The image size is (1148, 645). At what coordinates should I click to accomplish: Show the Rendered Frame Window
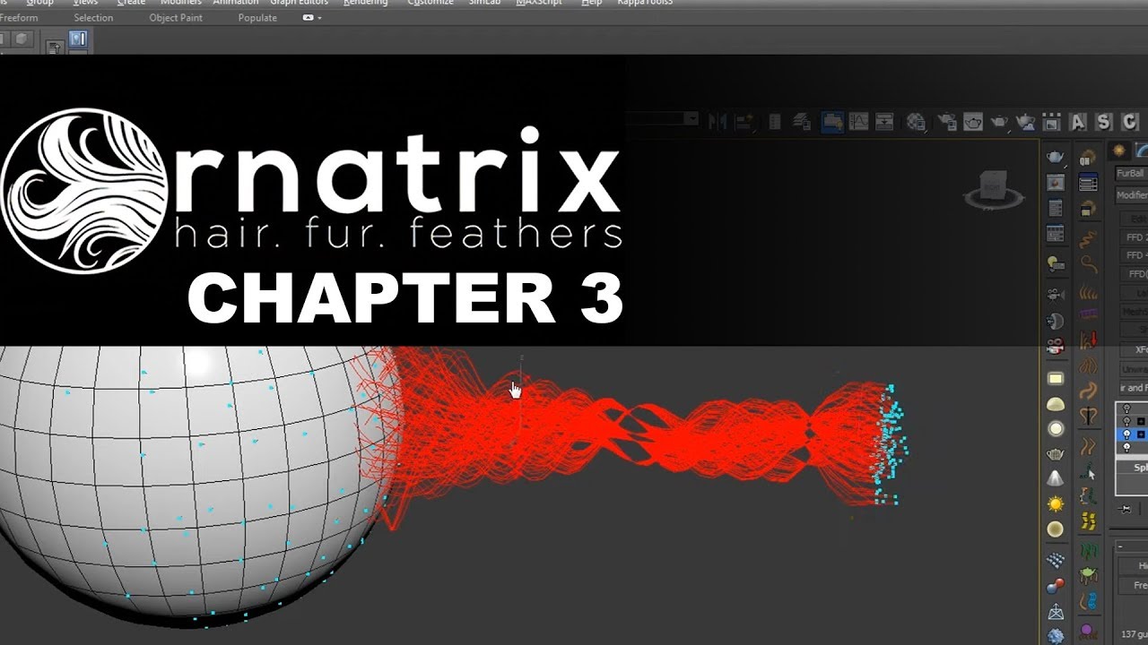(973, 121)
